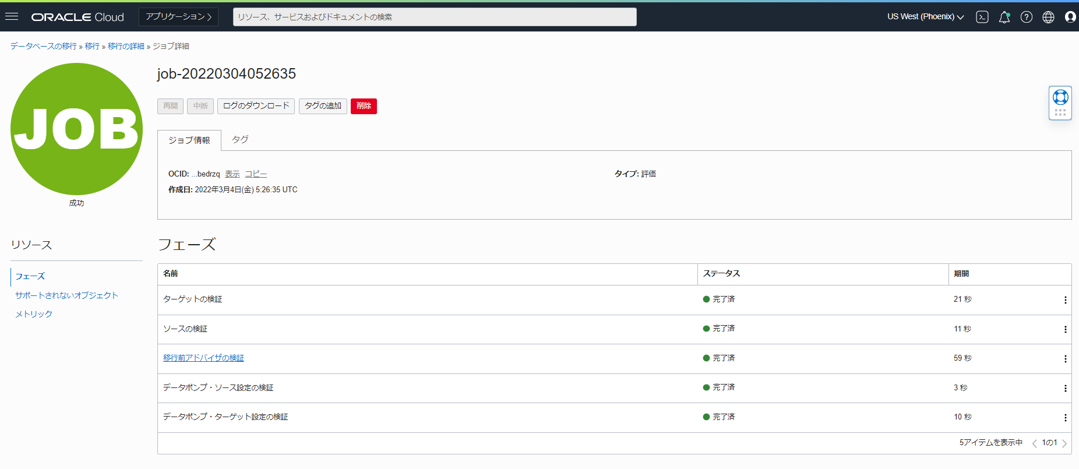Switch to the タグ tab
Viewport: 1079px width, 469px height.
(240, 140)
